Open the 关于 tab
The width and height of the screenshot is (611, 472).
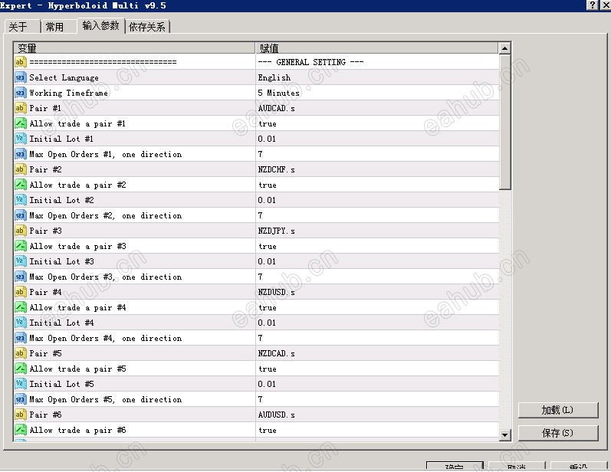click(x=22, y=27)
